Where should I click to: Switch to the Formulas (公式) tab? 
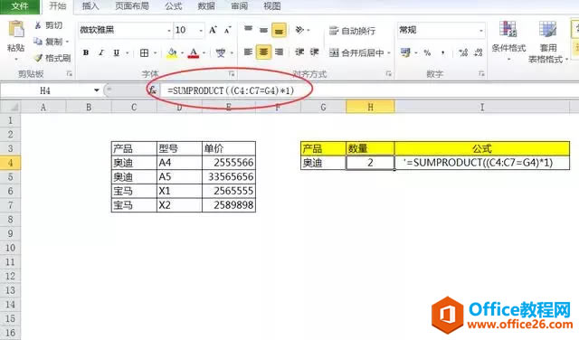174,6
